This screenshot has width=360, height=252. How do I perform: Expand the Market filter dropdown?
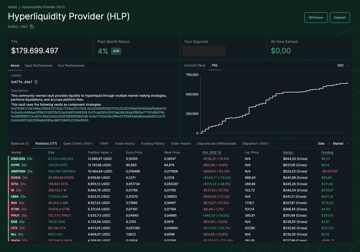tap(341, 143)
